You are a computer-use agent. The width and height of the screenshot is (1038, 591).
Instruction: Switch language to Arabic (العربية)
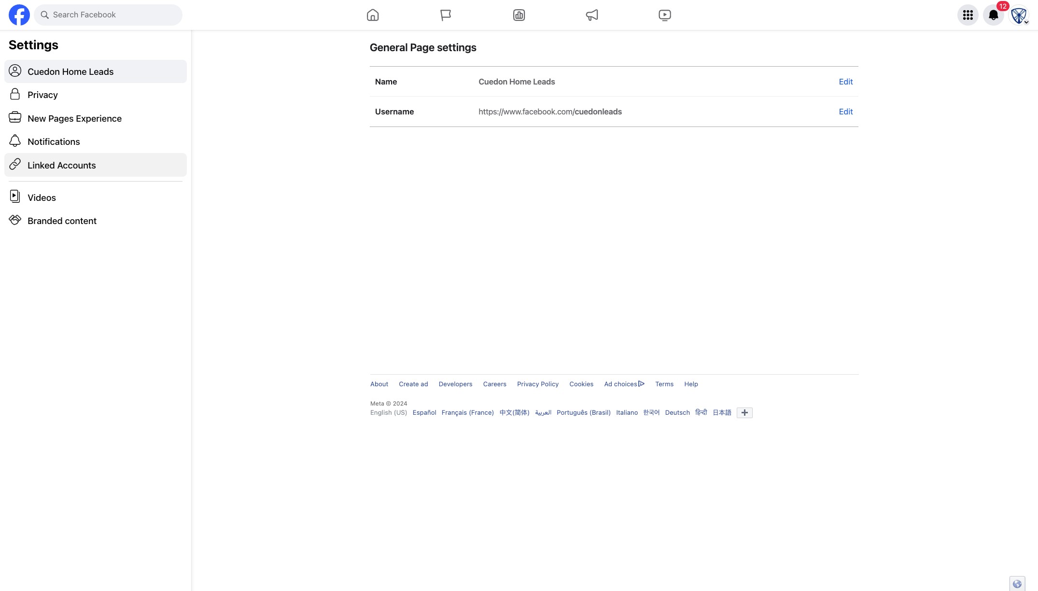click(x=543, y=413)
